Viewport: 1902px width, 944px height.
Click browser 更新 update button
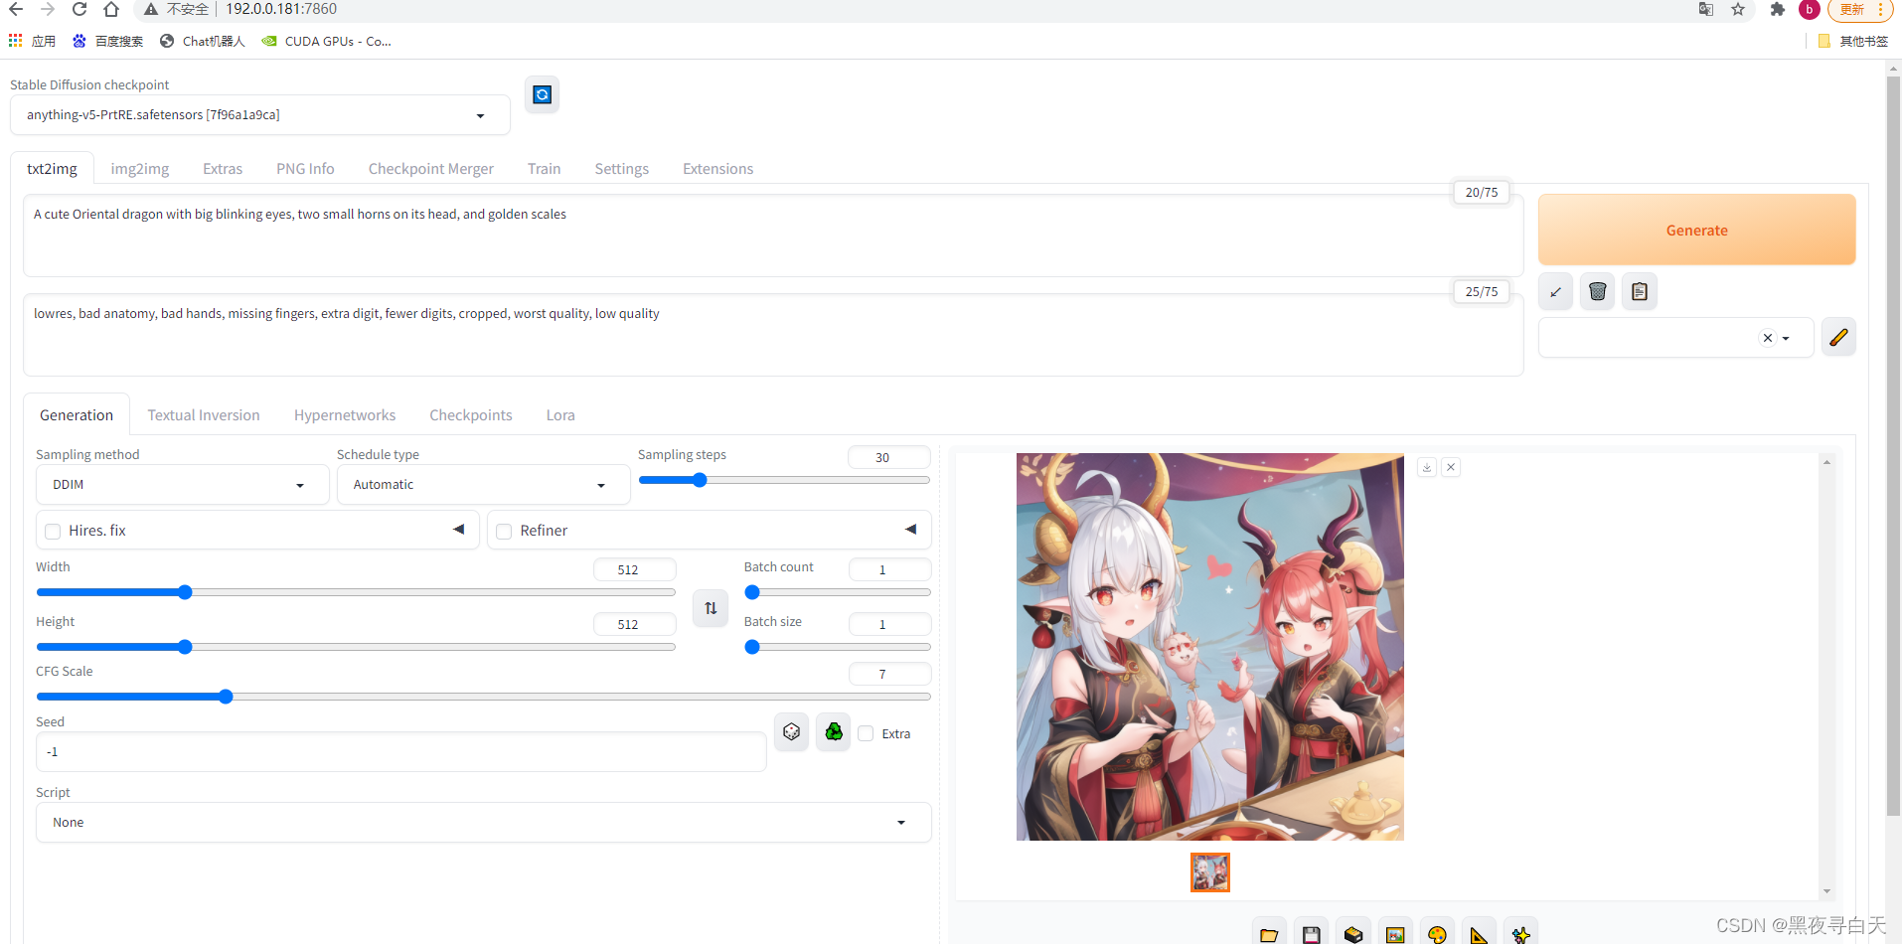click(x=1858, y=9)
